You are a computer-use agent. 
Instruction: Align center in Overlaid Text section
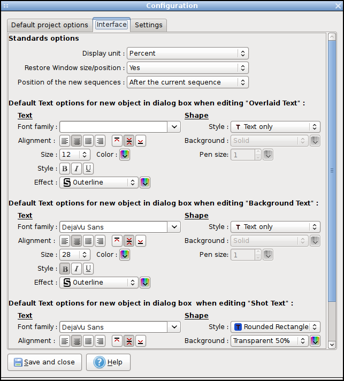pyautogui.click(x=77, y=141)
